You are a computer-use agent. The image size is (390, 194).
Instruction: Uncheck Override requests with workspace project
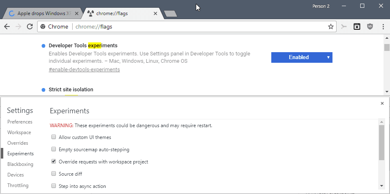pyautogui.click(x=53, y=161)
